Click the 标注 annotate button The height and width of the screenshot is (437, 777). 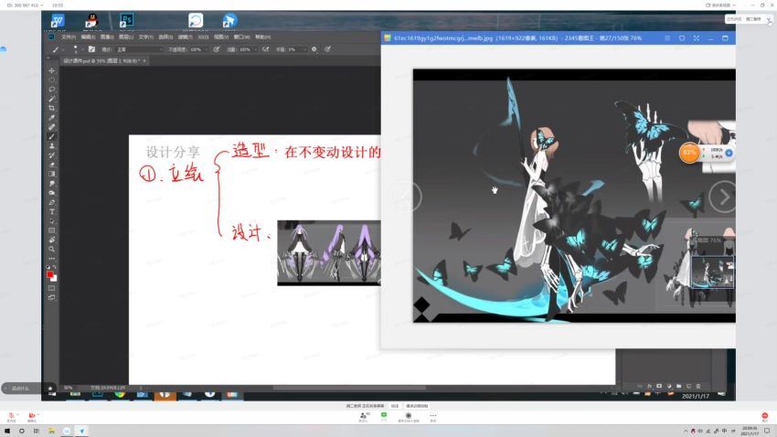click(395, 406)
